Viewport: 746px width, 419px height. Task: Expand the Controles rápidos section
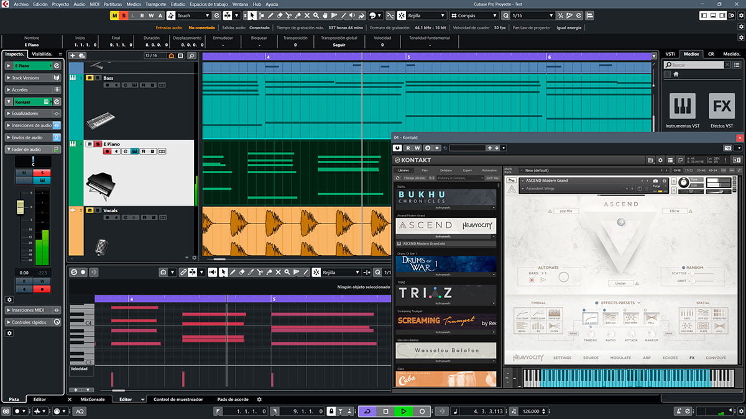[32, 322]
